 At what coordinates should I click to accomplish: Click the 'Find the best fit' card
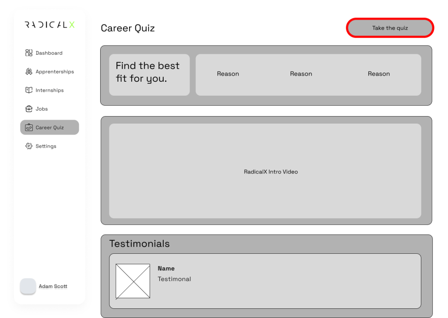[149, 75]
